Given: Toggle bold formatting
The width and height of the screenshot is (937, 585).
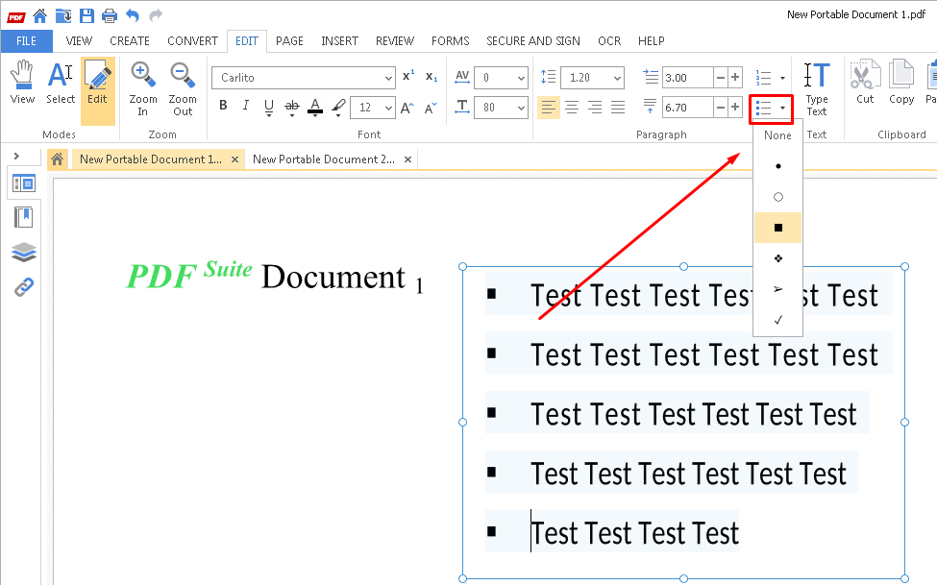Looking at the screenshot, I should [223, 106].
